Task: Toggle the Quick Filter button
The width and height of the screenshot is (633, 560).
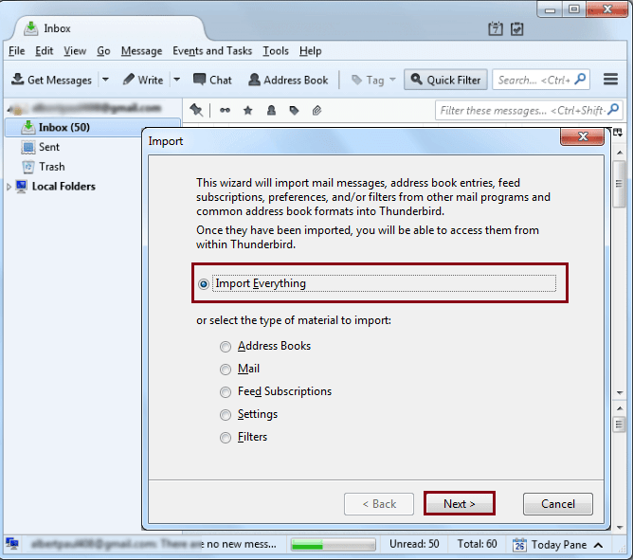Action: 445,80
